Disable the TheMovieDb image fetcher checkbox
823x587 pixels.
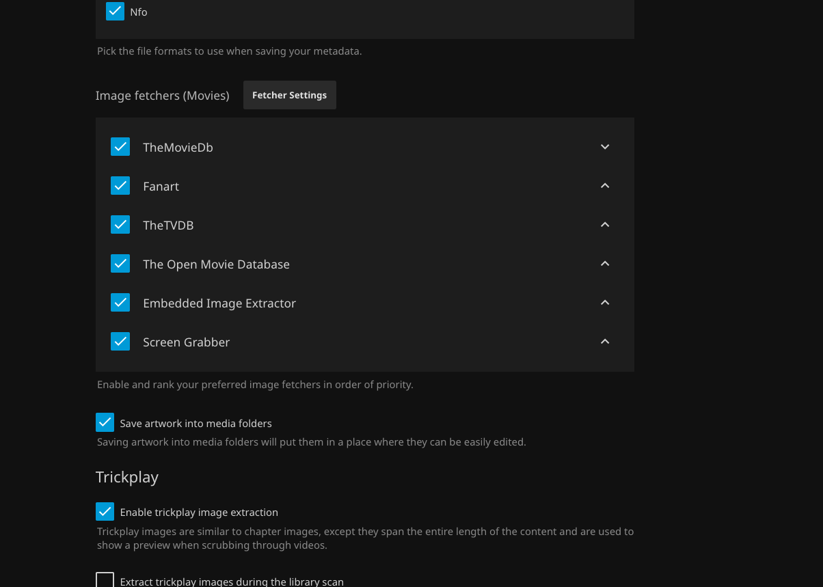click(120, 147)
